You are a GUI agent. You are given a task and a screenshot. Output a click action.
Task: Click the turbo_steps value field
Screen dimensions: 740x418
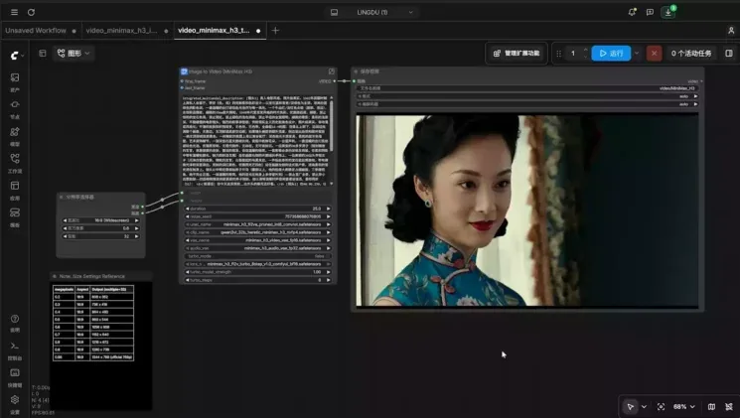(x=257, y=280)
